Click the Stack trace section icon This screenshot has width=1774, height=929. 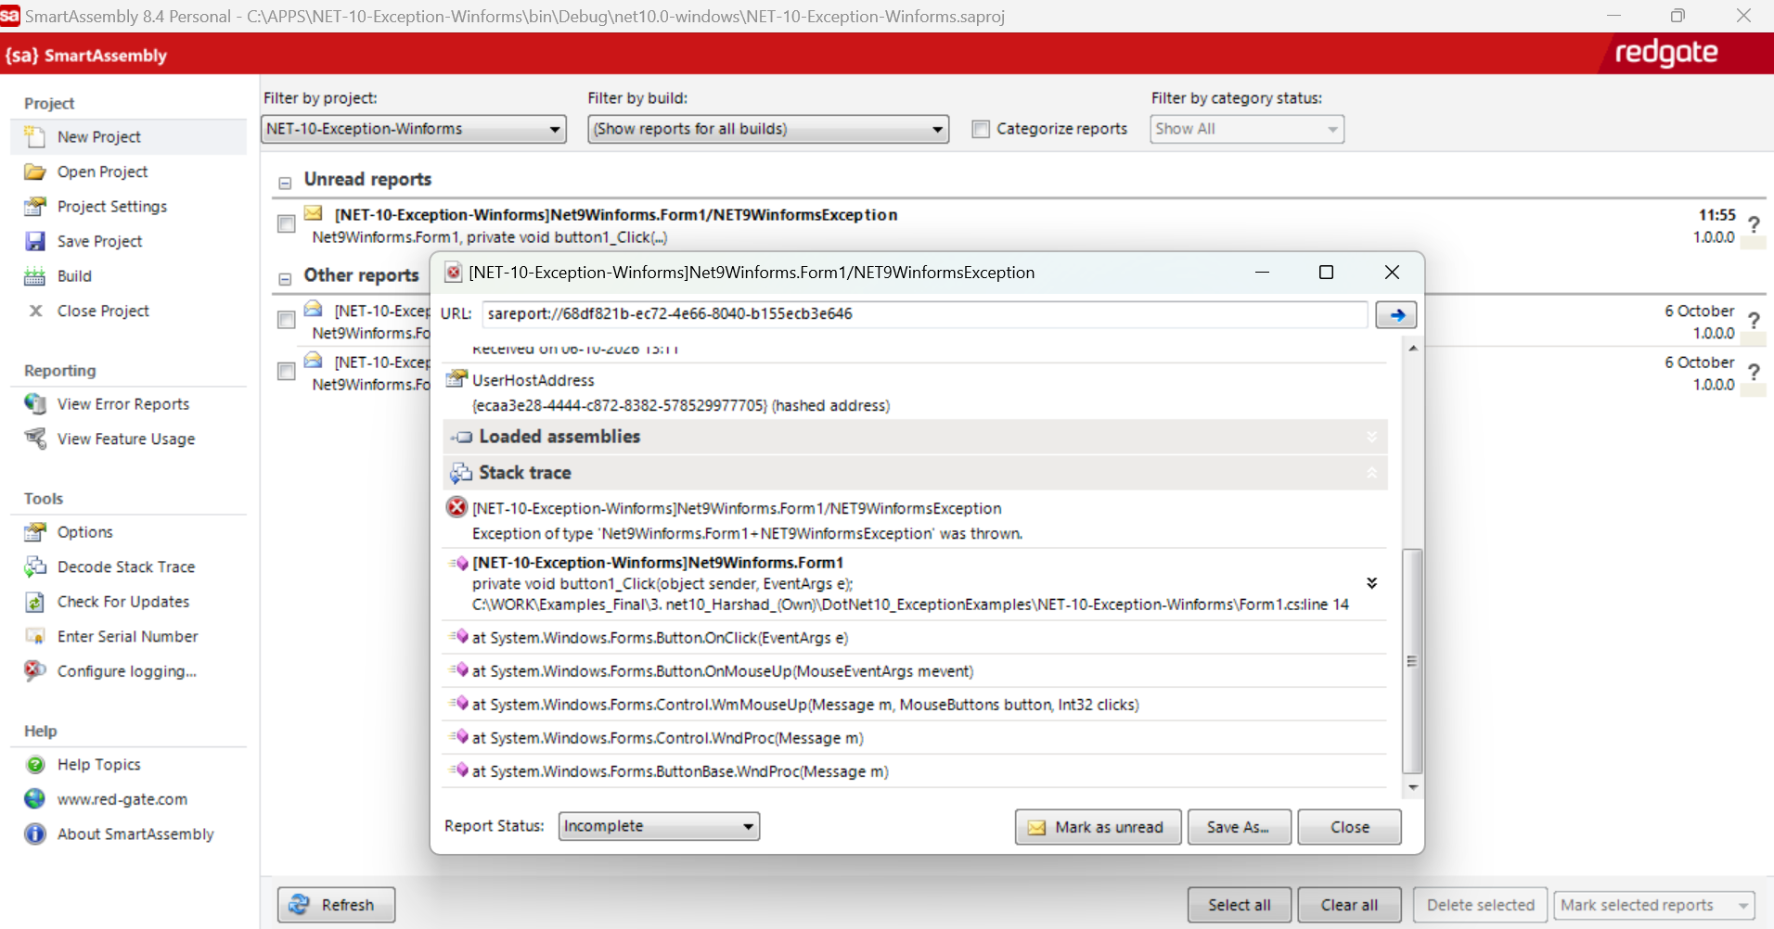pyautogui.click(x=461, y=474)
